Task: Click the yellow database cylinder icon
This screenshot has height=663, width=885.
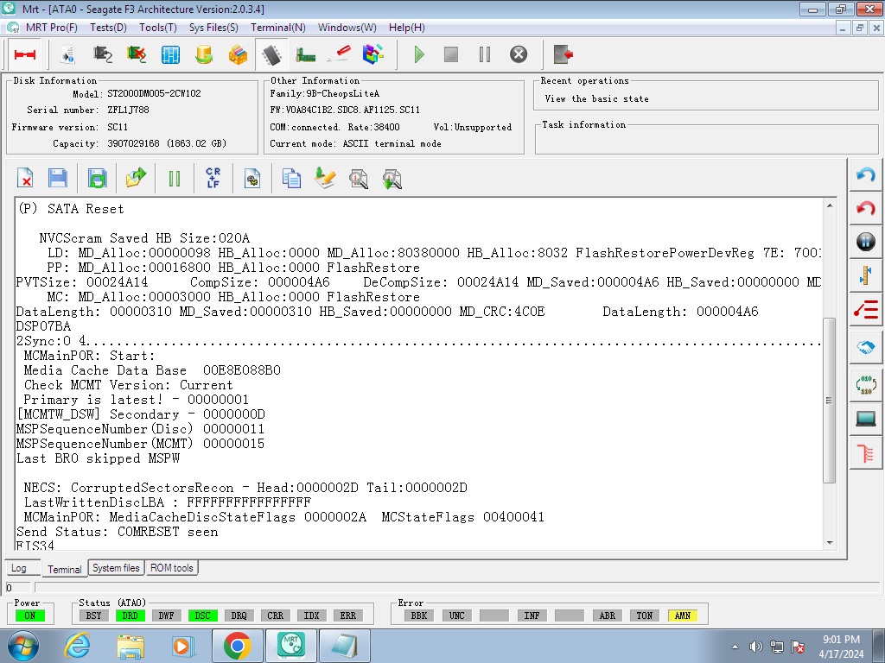Action: click(204, 54)
